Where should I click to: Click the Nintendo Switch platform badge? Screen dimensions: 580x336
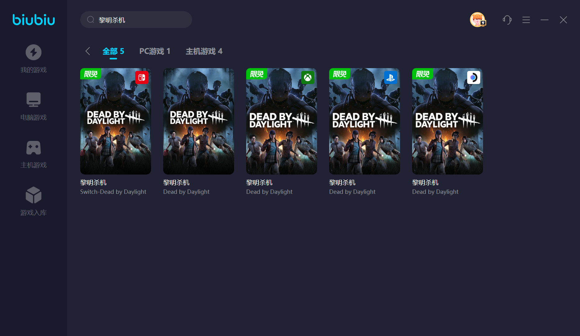pyautogui.click(x=142, y=77)
